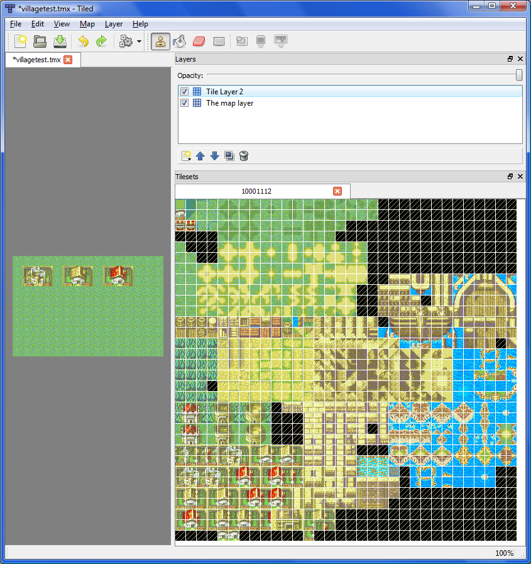Raise the selected layer with the up arrow
The width and height of the screenshot is (531, 564).
click(200, 155)
